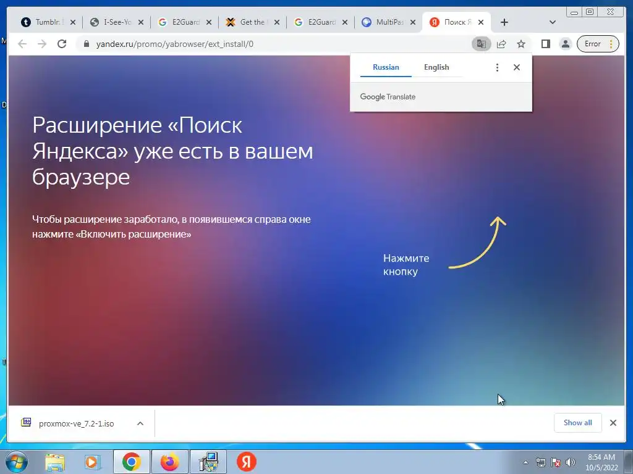Close the first E2Guard tab
Image resolution: width=633 pixels, height=474 pixels.
(x=209, y=23)
